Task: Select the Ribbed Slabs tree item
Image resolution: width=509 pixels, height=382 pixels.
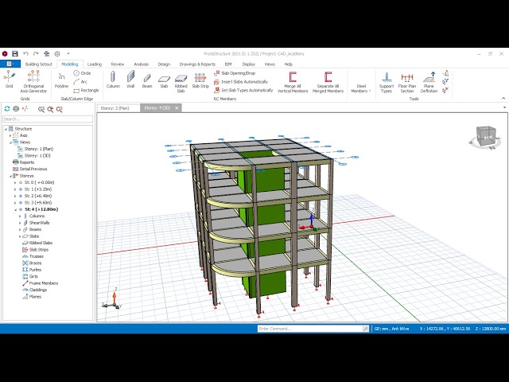Action: pyautogui.click(x=37, y=243)
